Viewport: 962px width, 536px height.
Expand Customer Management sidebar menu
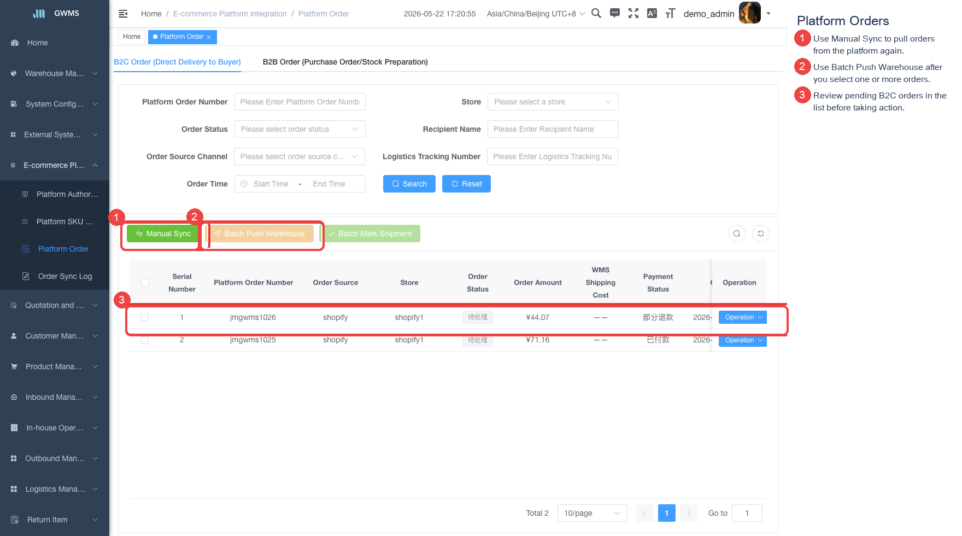pyautogui.click(x=55, y=336)
